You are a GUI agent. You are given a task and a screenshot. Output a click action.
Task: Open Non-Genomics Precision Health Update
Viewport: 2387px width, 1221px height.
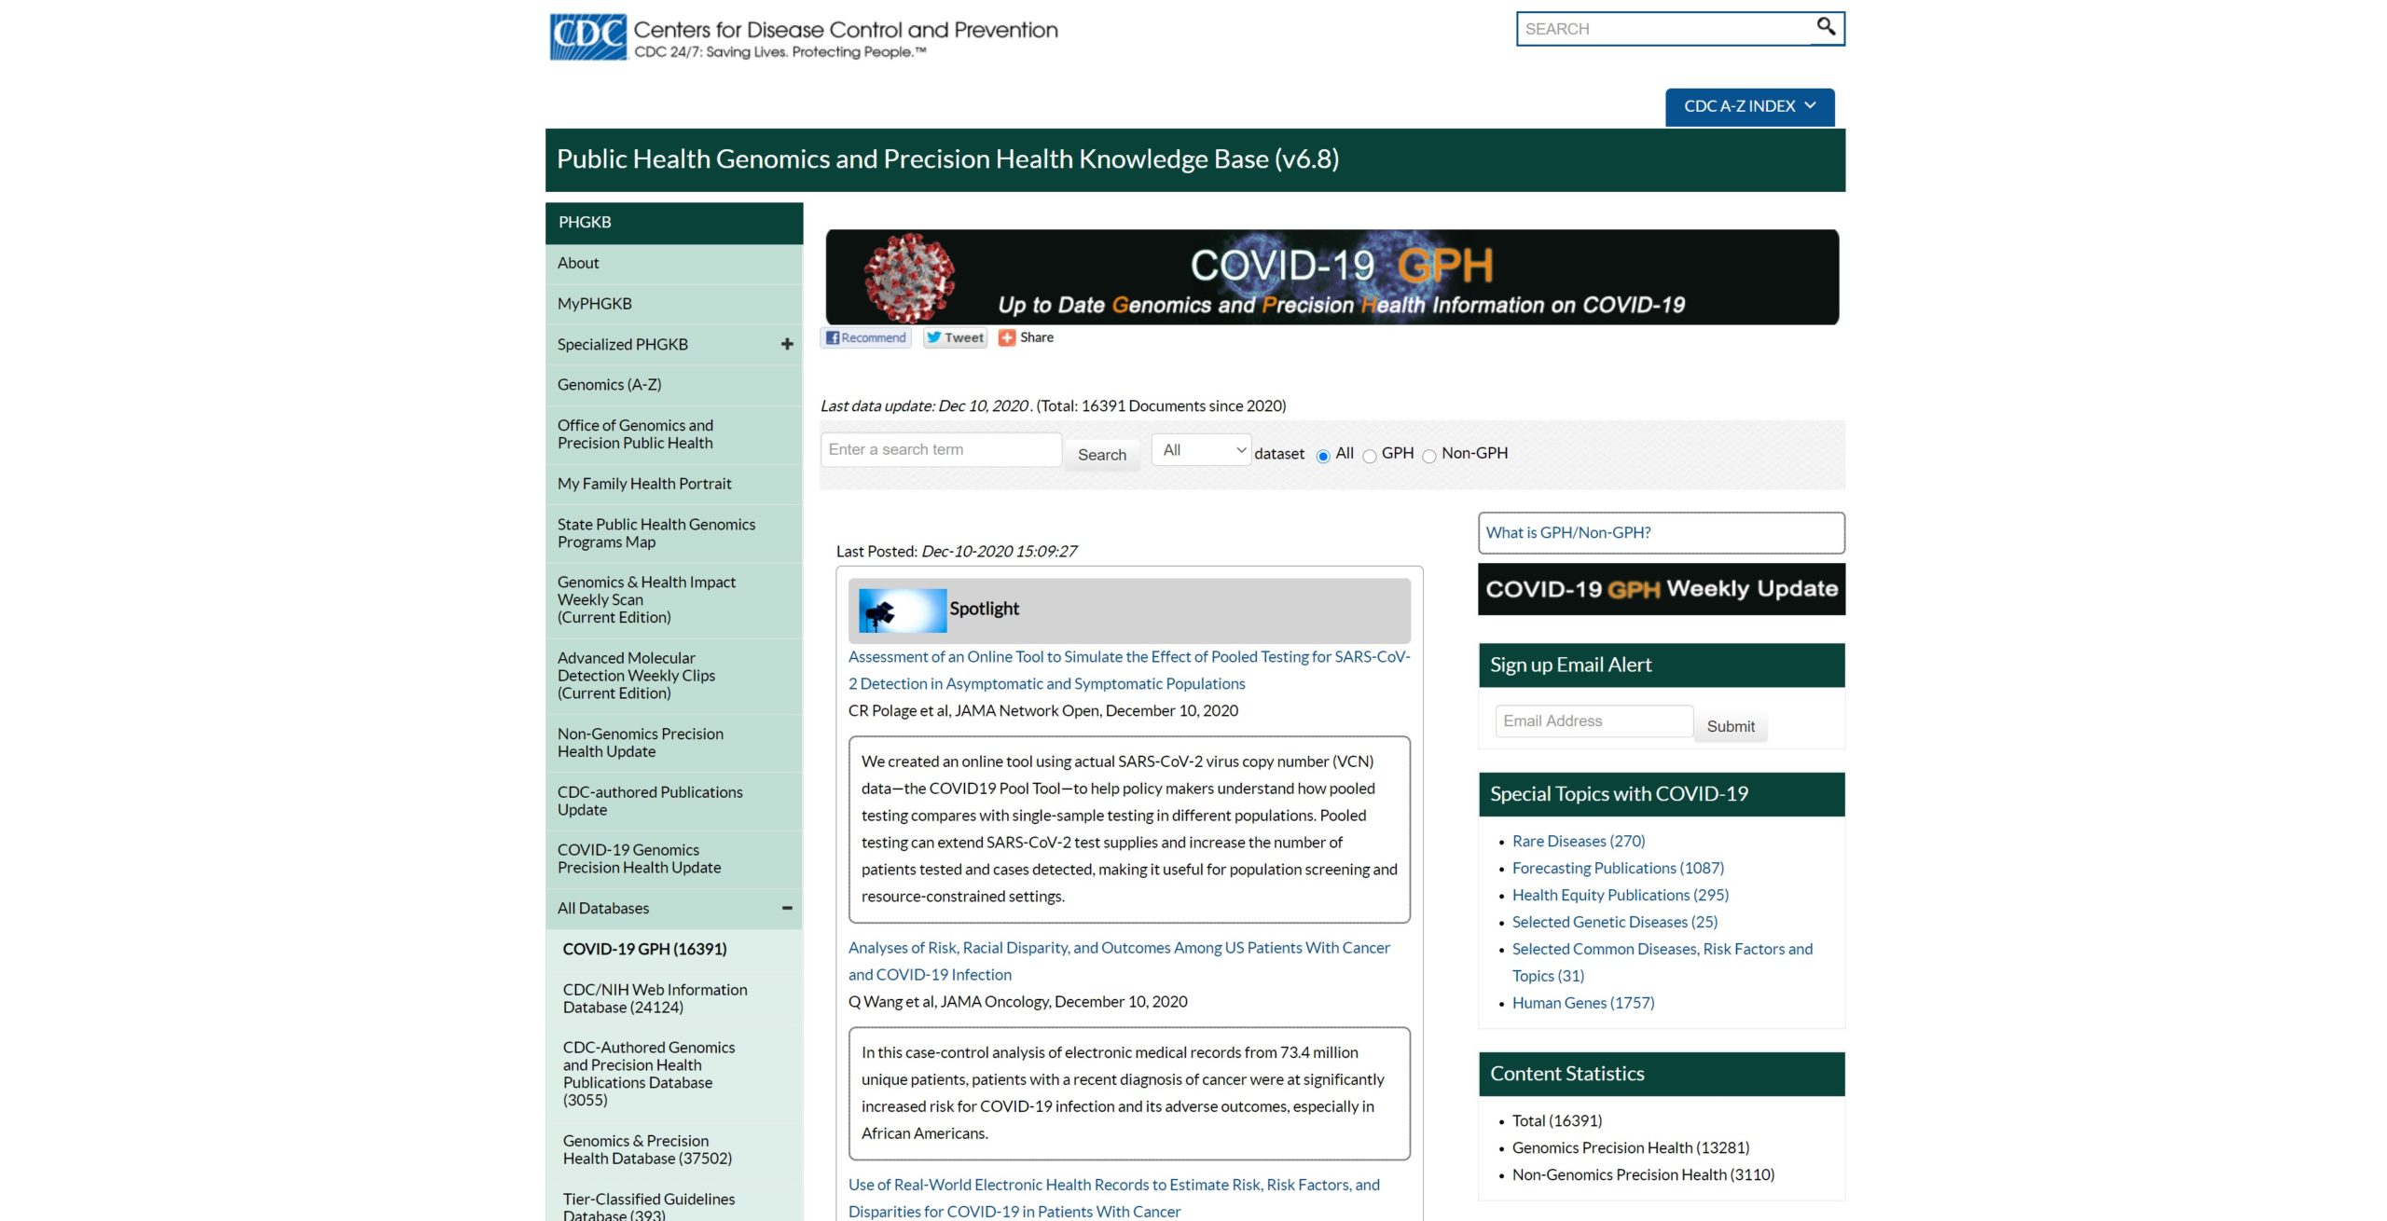pyautogui.click(x=674, y=743)
